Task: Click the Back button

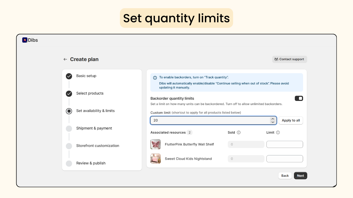Action: 285,175
